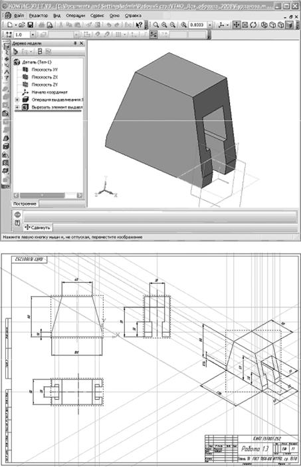This screenshot has width=301, height=467.
Task: Open part editing panel icon at sidebar top
Action: 7,46
